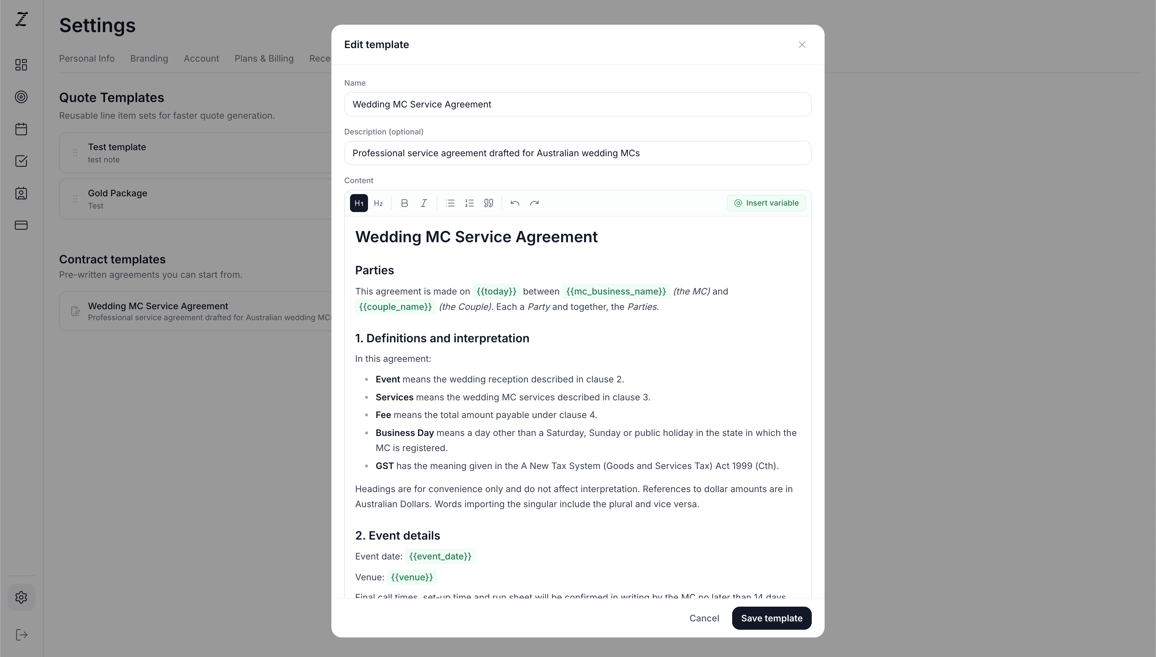Click the GST definition bullet
The image size is (1156, 657).
[x=577, y=466]
